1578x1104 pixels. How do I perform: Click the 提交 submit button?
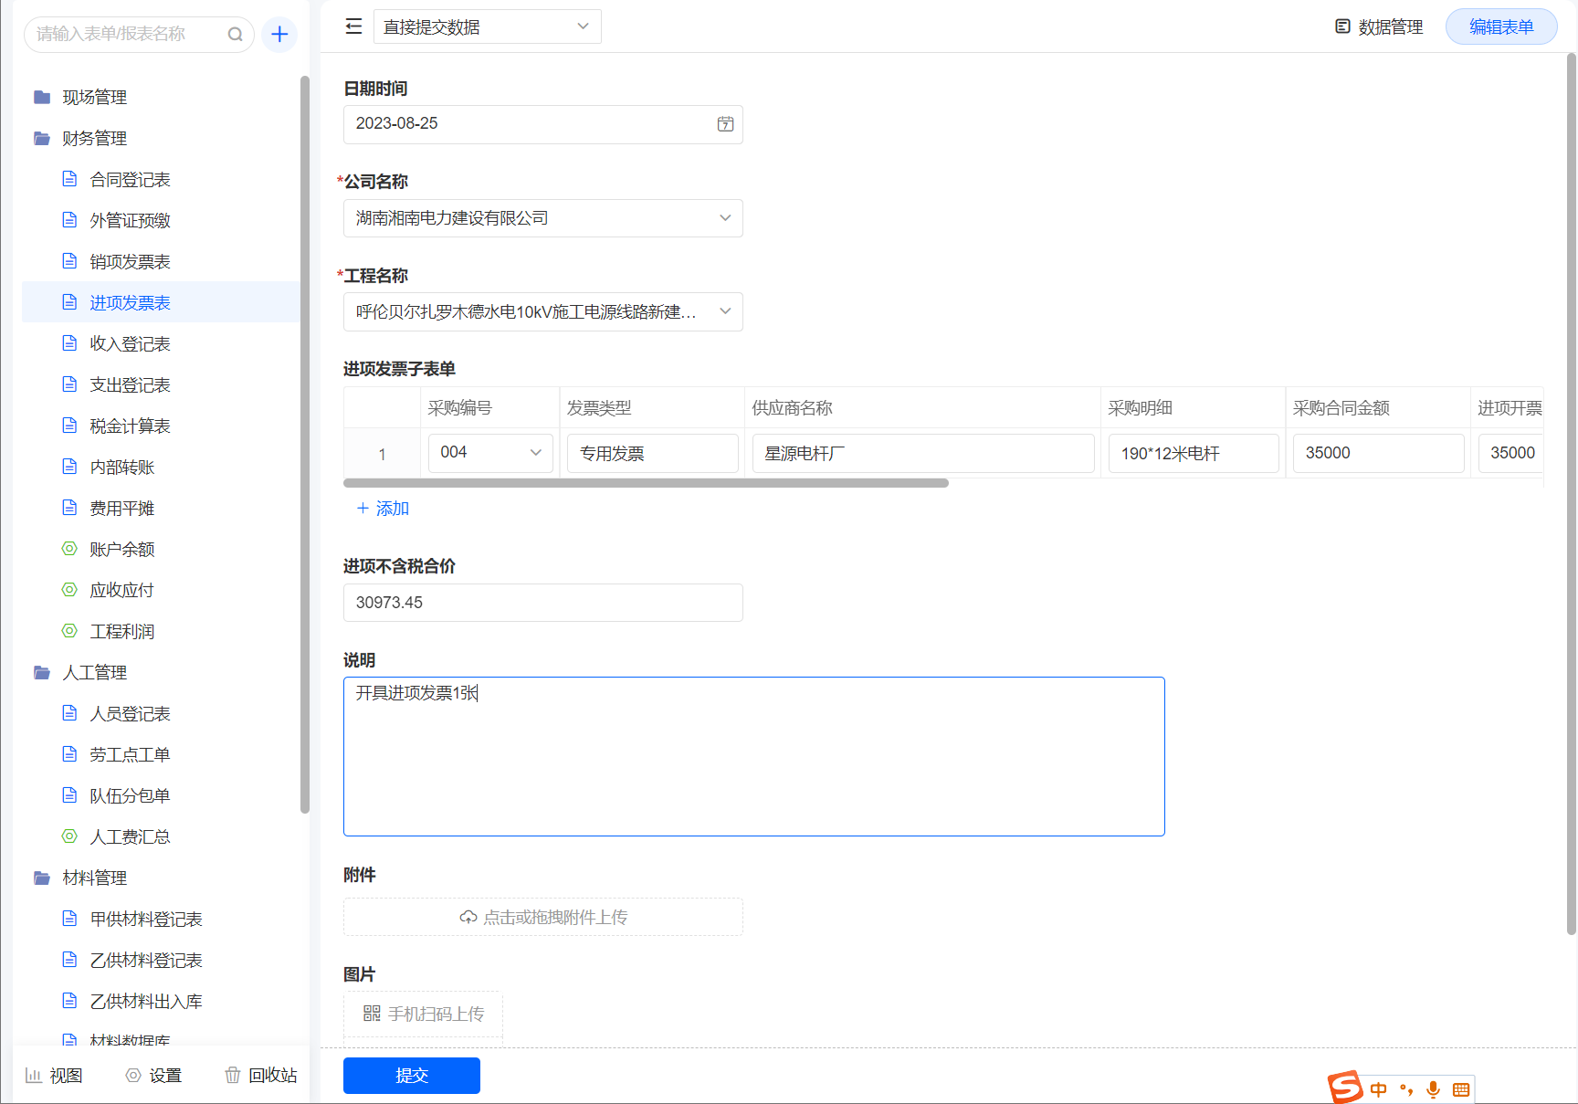click(x=411, y=1075)
